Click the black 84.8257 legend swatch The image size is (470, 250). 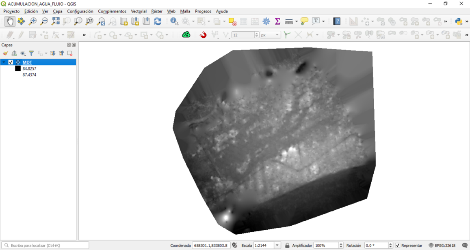click(18, 68)
